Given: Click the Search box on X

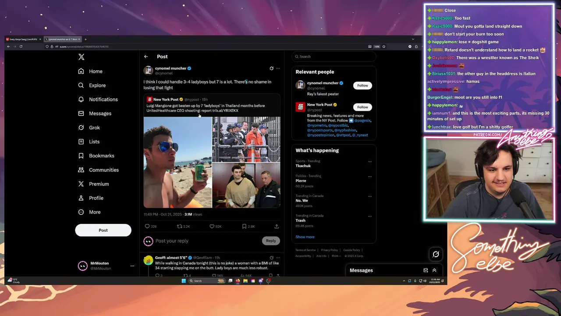Looking at the screenshot, I should pos(334,57).
